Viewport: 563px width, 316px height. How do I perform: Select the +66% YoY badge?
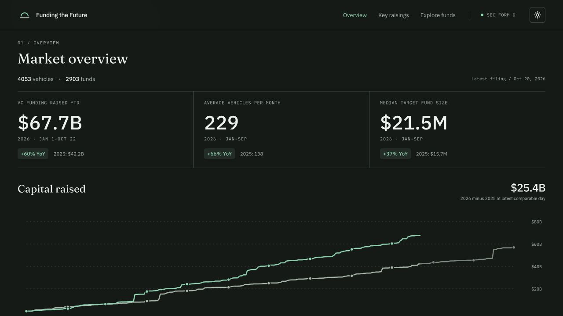(219, 154)
